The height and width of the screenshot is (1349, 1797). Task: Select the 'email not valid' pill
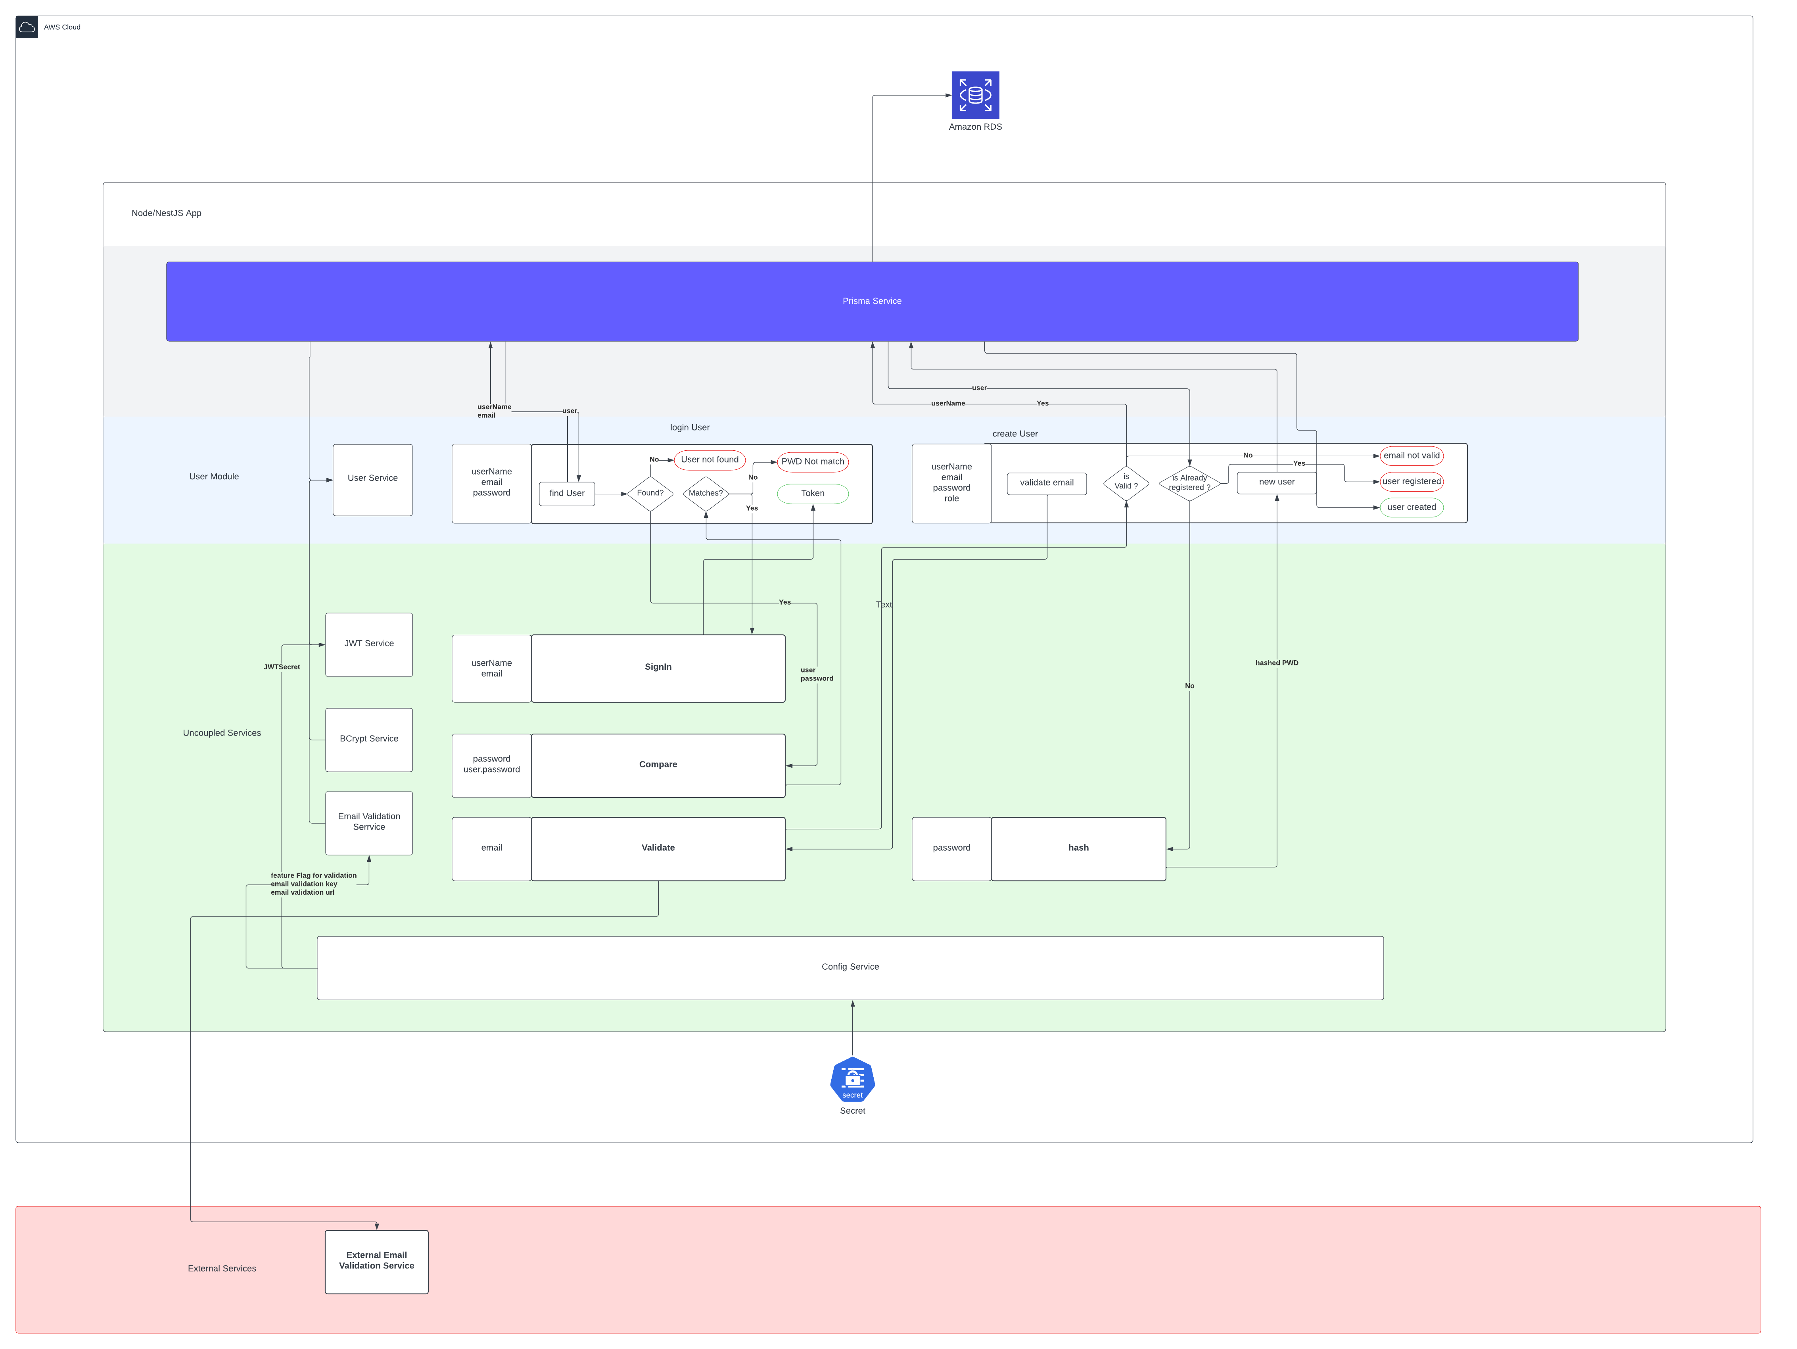click(1411, 456)
